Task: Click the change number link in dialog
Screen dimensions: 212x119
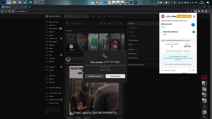Action: click(x=105, y=70)
